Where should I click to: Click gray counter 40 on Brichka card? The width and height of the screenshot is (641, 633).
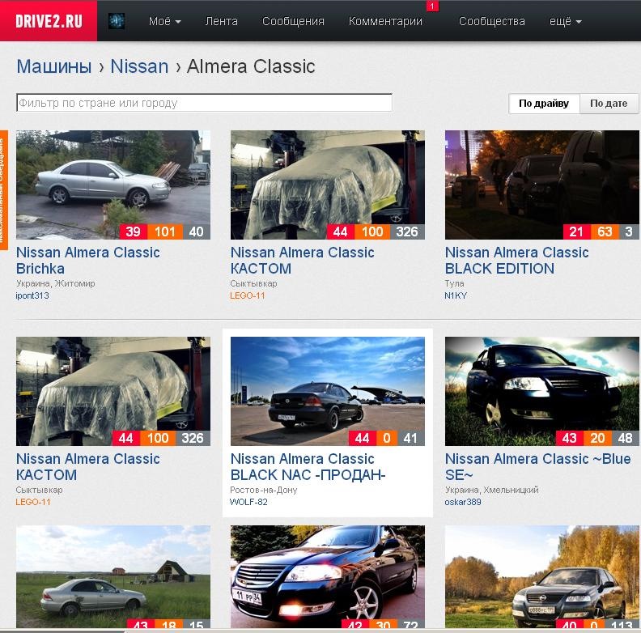[197, 232]
